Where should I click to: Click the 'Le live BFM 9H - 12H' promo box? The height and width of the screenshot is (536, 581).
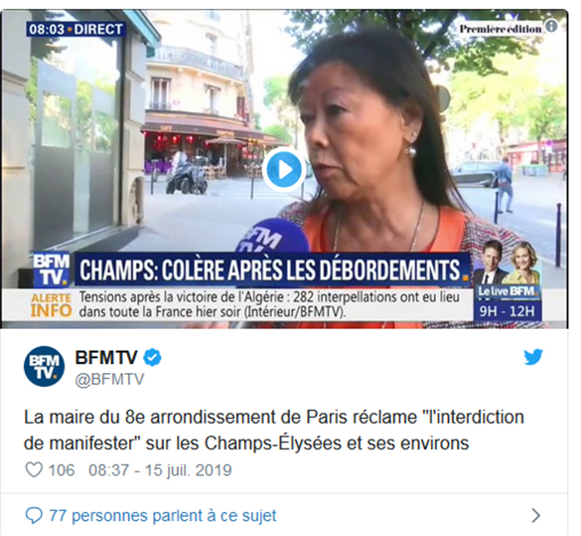tap(508, 302)
